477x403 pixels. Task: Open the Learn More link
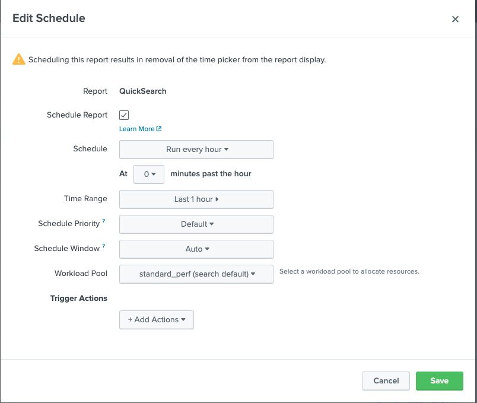coord(136,128)
